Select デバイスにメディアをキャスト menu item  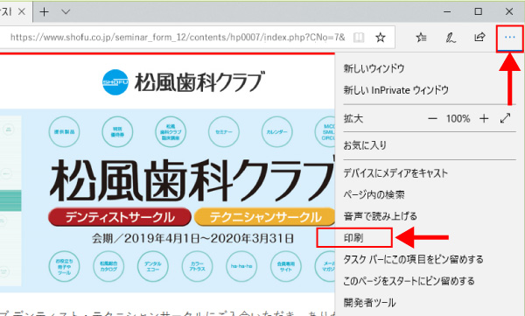[395, 173]
